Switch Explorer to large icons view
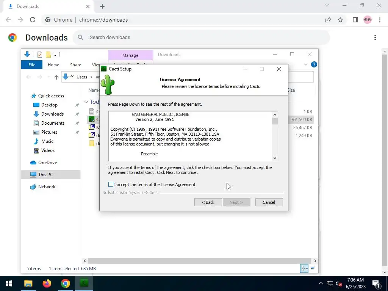 click(x=313, y=268)
